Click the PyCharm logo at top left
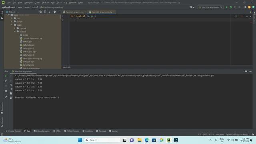 coord(3,2)
